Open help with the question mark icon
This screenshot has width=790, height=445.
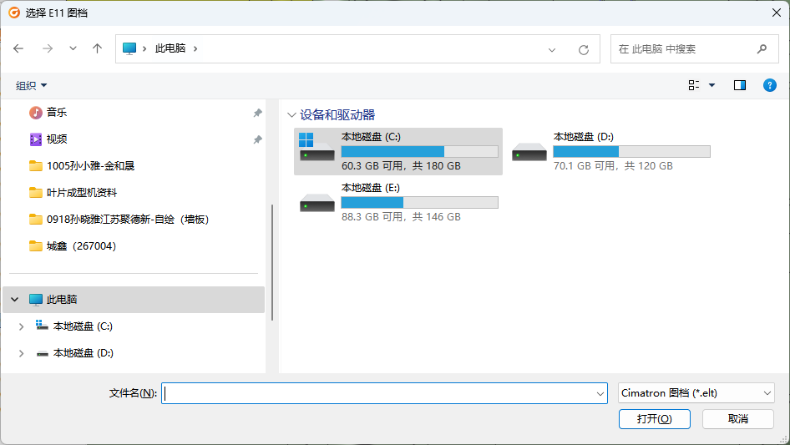(770, 85)
